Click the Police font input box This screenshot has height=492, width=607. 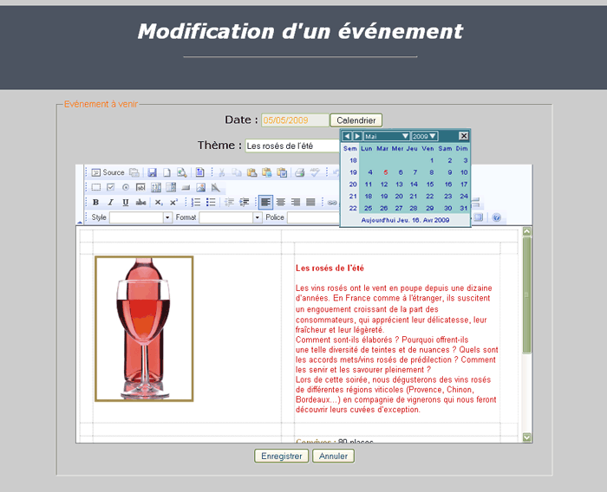[x=313, y=217]
